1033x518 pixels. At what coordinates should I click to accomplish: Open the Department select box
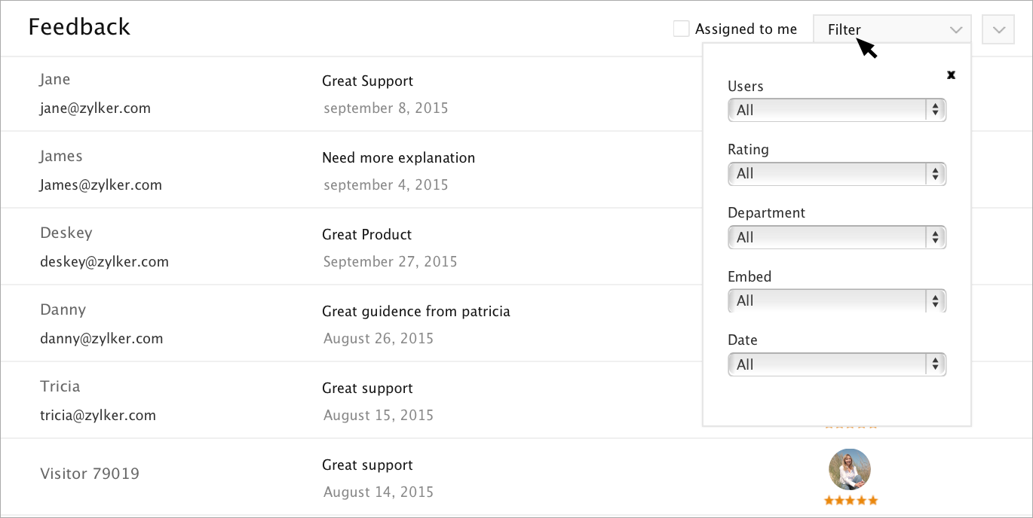(836, 237)
